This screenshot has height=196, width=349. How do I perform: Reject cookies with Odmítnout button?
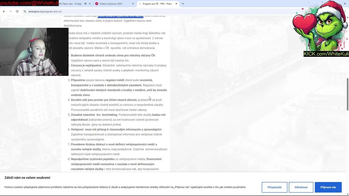click(x=301, y=187)
